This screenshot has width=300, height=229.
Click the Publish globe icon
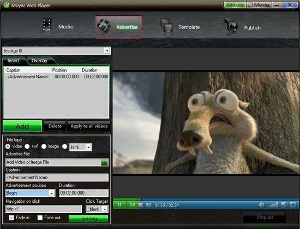(x=231, y=26)
